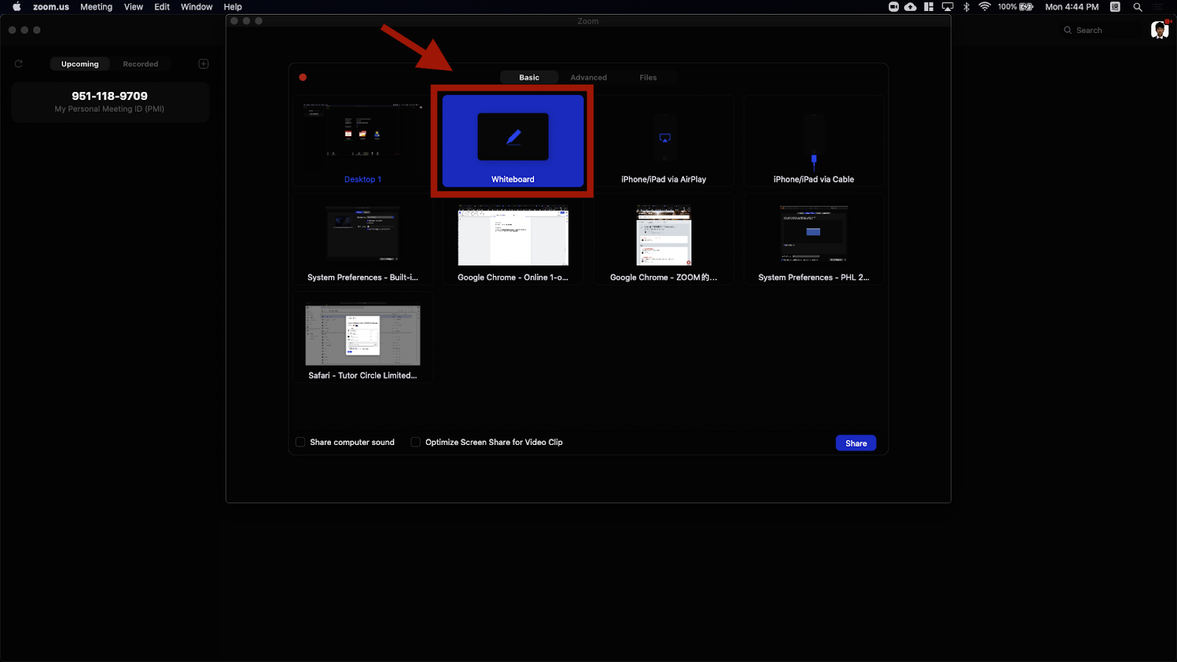The image size is (1177, 662).
Task: Click the add meeting plus icon
Action: pos(204,64)
